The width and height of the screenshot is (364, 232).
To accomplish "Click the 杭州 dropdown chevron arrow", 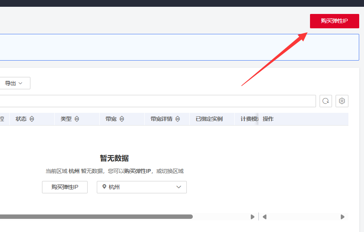I will [179, 187].
